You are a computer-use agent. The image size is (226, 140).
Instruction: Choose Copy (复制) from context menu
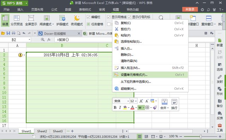(150, 23)
